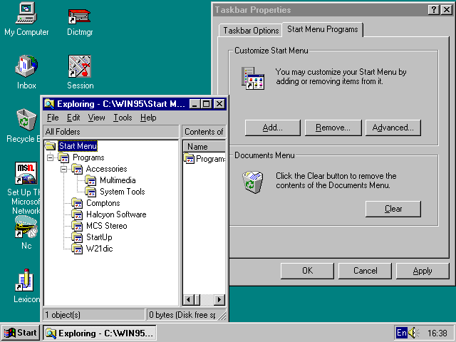Click the En language indicator in tray
The width and height of the screenshot is (456, 342).
402,333
